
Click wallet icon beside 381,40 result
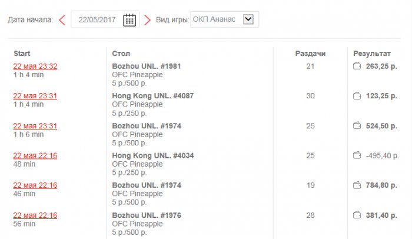click(x=356, y=215)
